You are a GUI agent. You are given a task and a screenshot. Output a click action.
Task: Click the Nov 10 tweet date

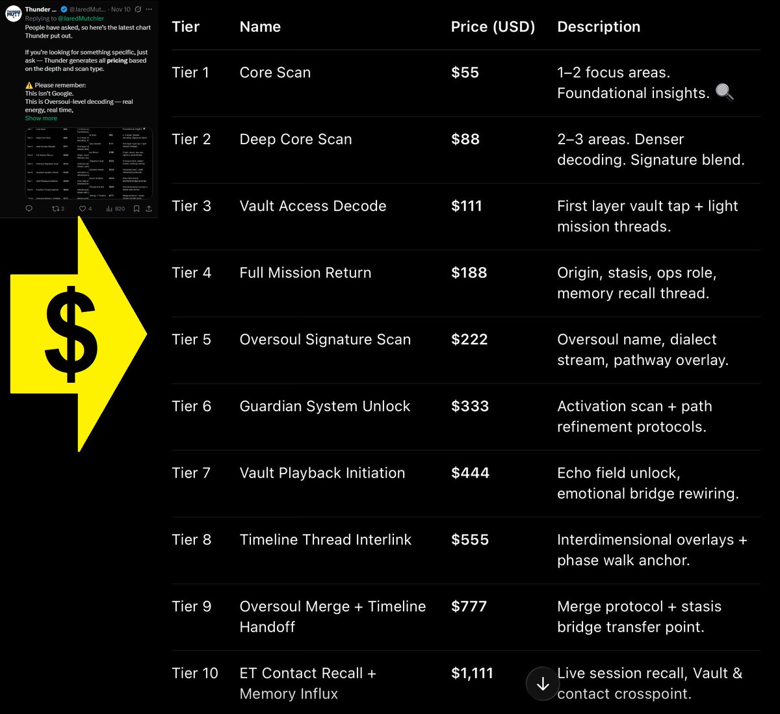click(121, 9)
